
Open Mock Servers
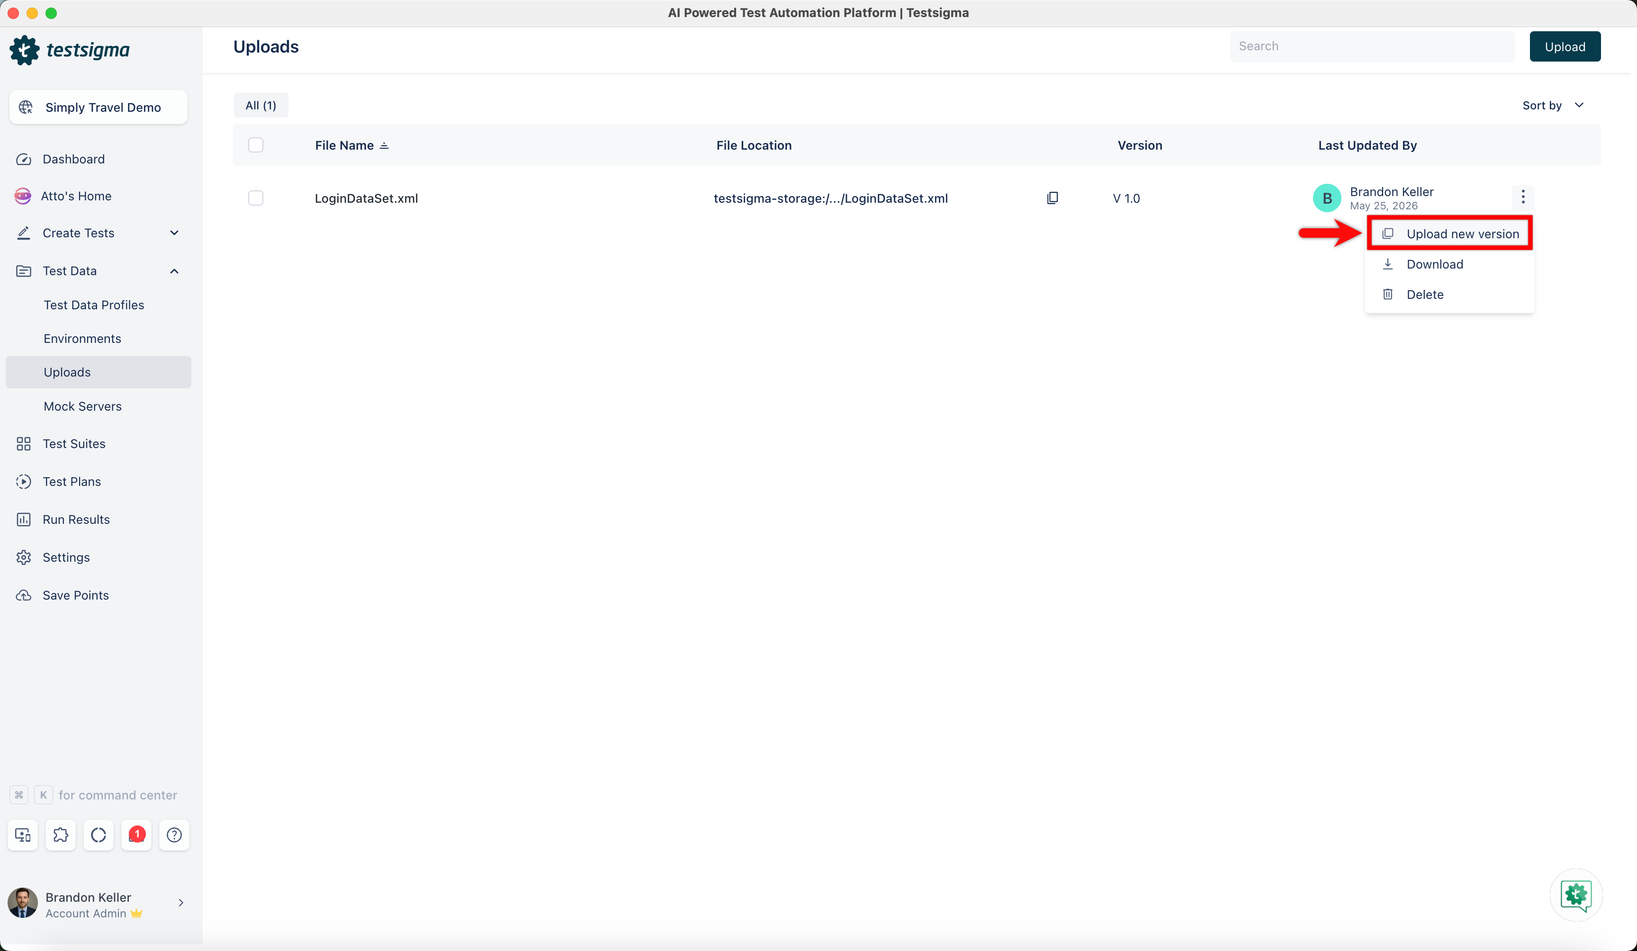pos(82,406)
